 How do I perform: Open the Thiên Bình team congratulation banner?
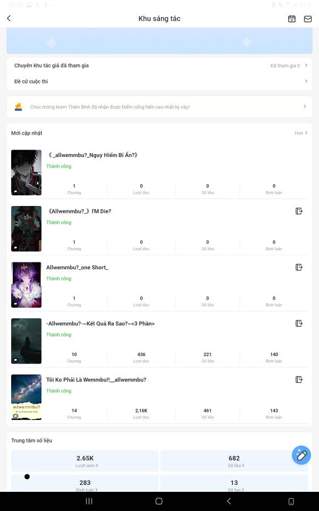point(159,107)
